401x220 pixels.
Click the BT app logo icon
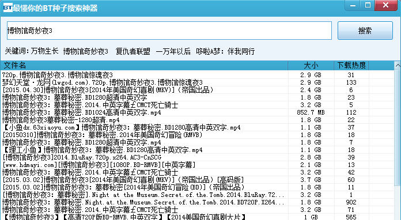[7, 7]
